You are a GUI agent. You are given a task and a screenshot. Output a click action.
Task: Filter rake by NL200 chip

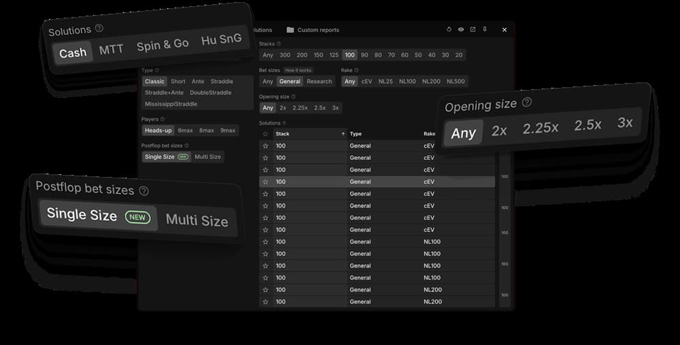point(431,81)
